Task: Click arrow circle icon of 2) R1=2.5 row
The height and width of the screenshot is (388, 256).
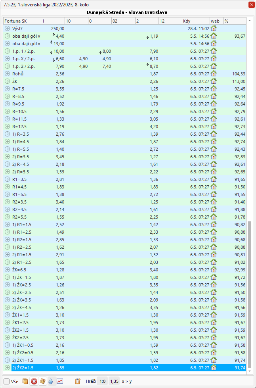Action: click(7, 262)
